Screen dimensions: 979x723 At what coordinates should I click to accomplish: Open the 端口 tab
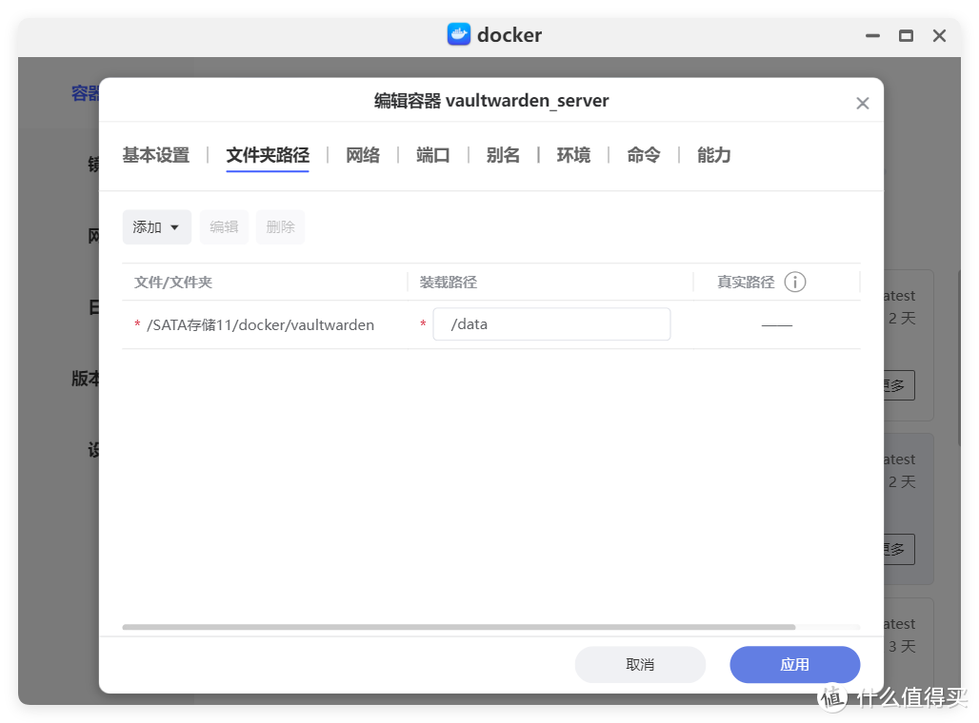tap(432, 155)
